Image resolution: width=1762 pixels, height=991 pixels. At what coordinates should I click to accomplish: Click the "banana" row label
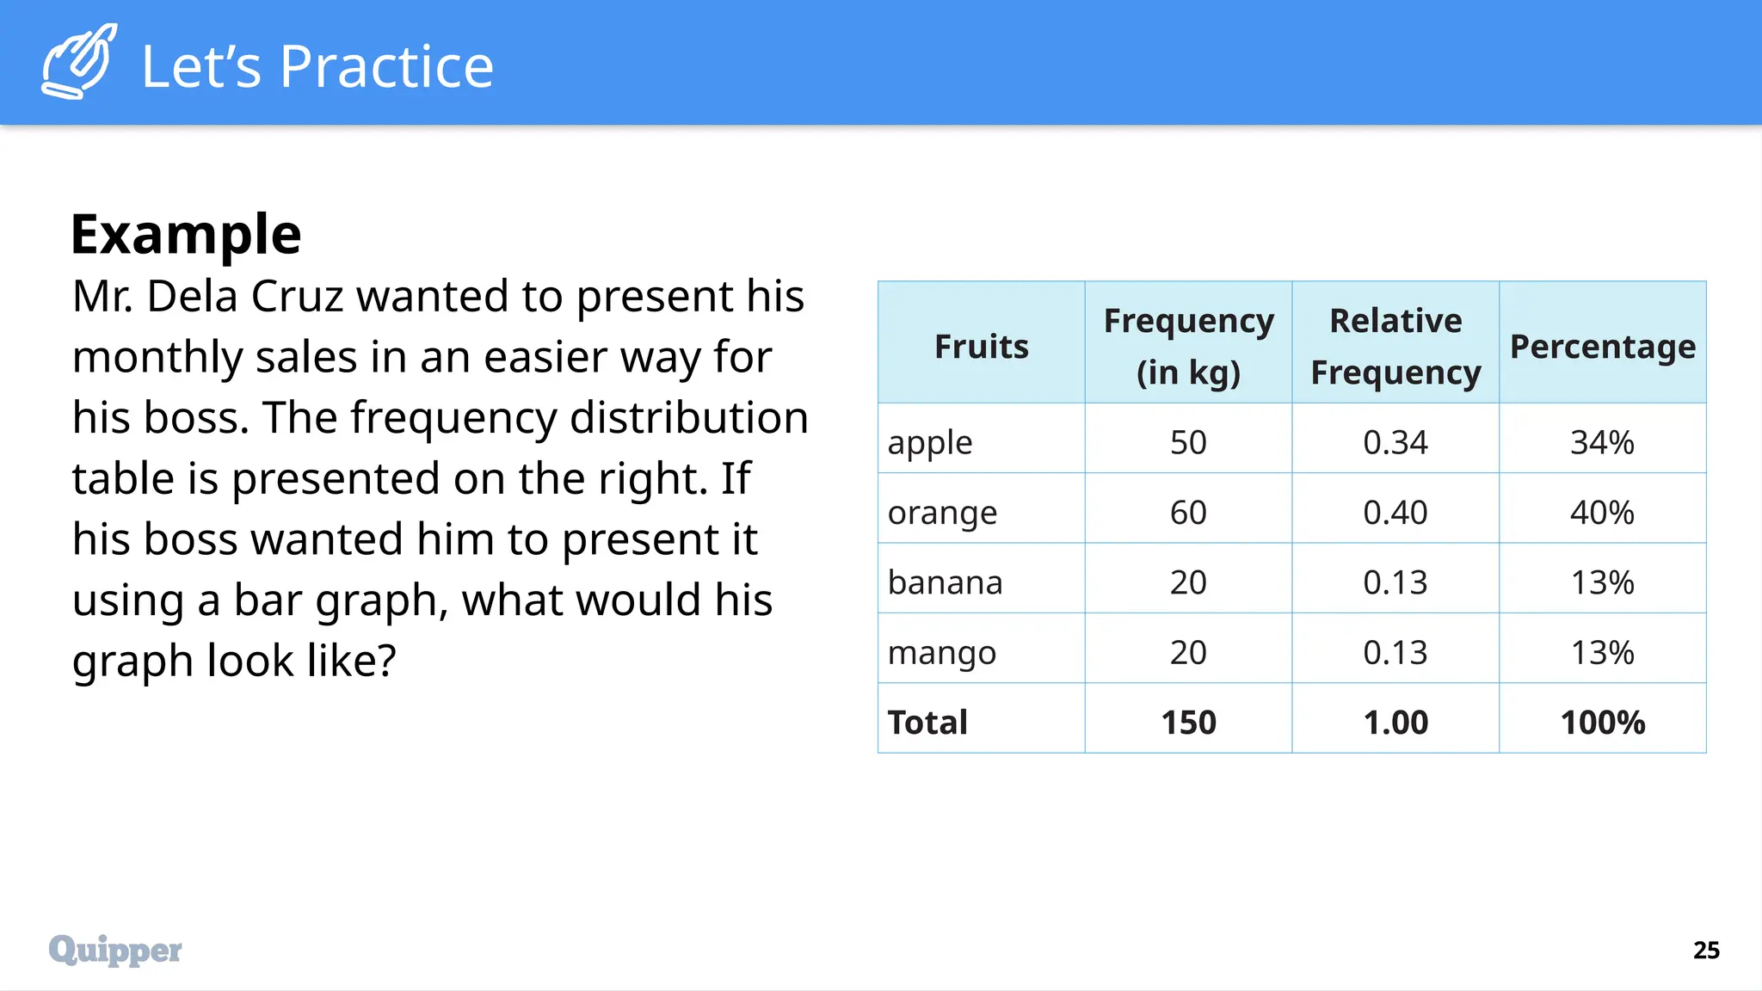click(945, 582)
